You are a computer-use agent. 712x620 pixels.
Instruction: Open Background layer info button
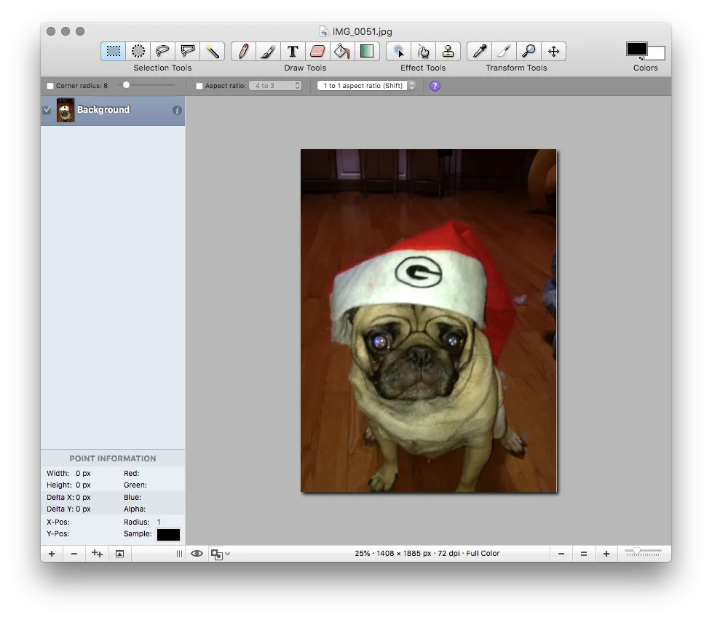pos(178,110)
